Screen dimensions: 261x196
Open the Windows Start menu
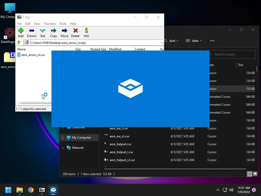[8, 190]
